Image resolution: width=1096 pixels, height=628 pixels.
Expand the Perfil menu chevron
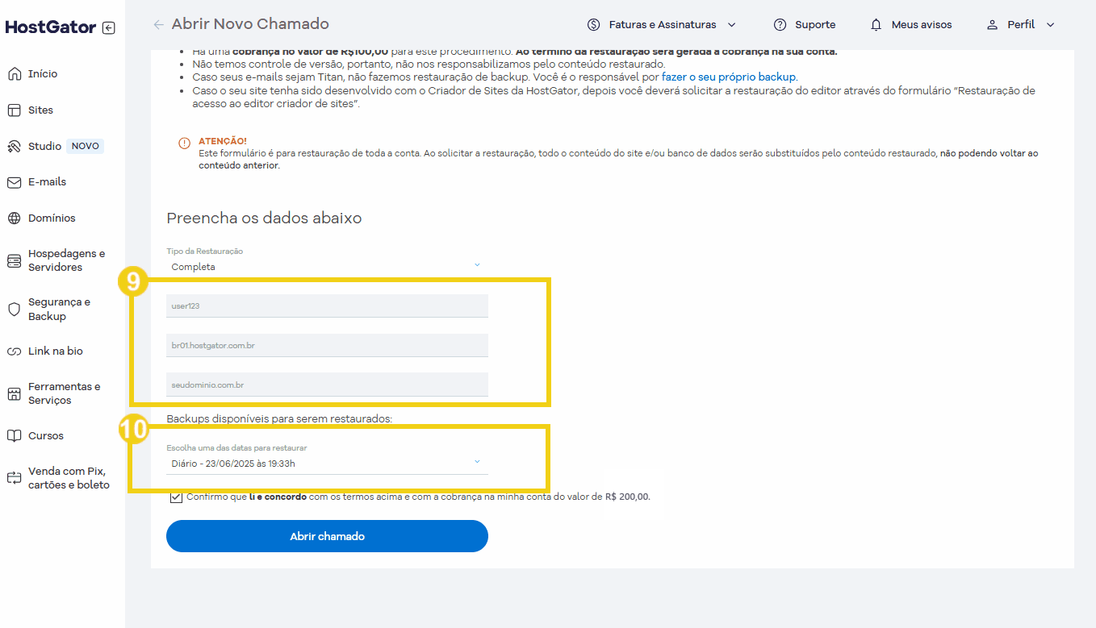(1051, 25)
